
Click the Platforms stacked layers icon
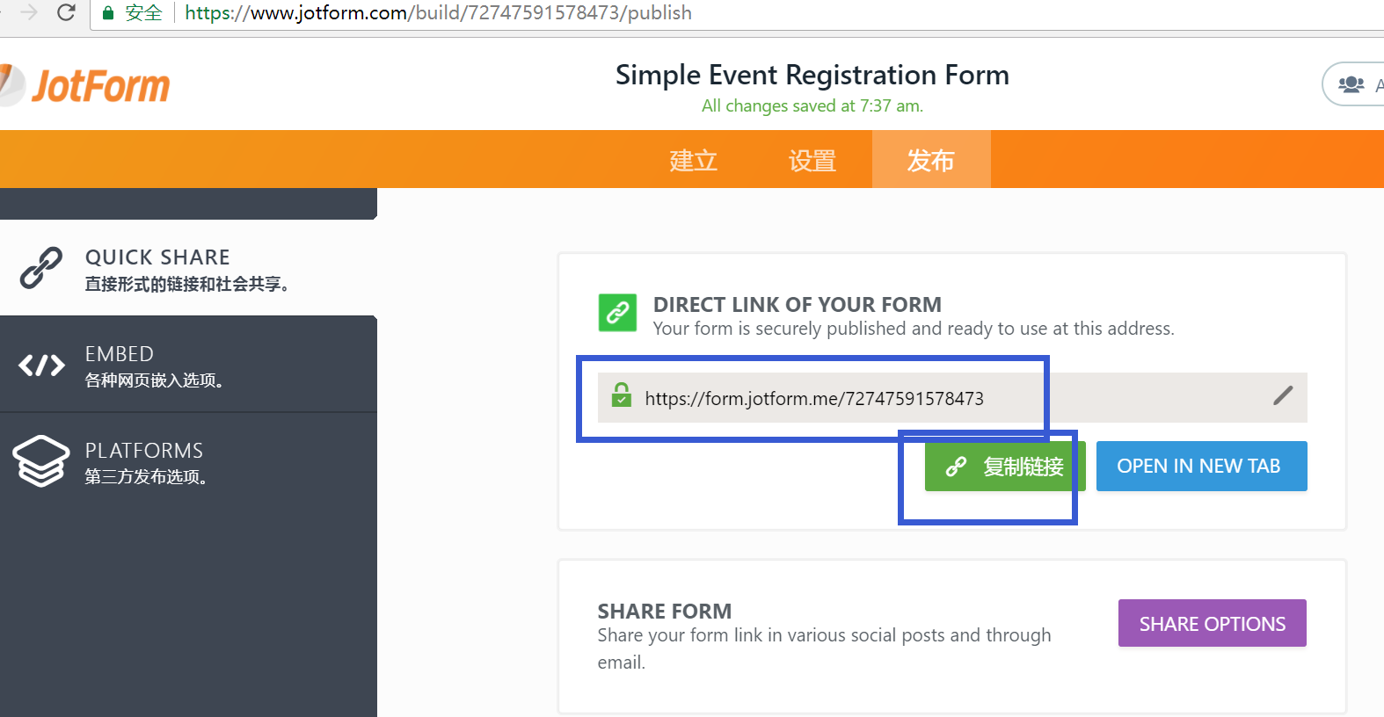(x=41, y=460)
